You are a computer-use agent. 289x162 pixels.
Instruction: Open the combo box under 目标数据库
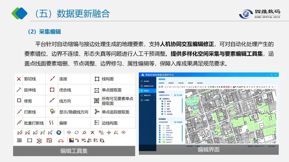point(166,122)
